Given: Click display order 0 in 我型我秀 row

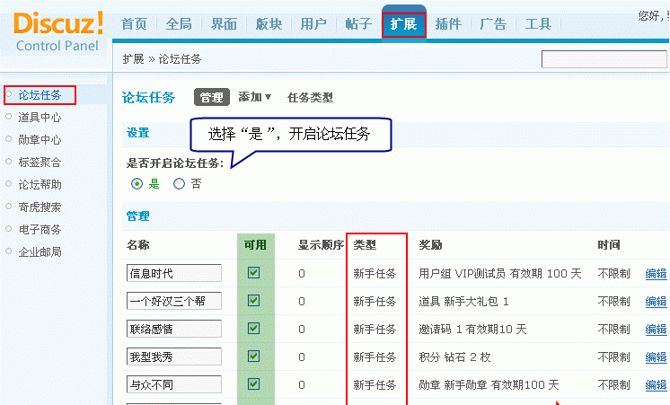Looking at the screenshot, I should coord(302,357).
